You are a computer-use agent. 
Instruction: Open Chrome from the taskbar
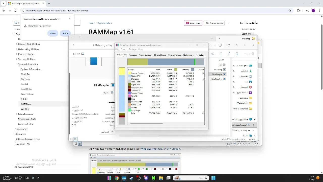116,178
